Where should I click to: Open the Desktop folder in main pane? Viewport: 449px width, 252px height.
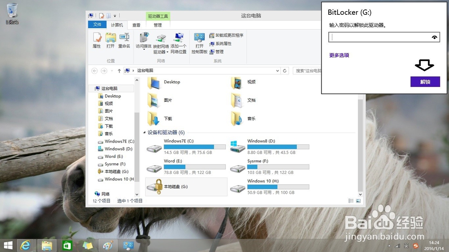point(164,83)
